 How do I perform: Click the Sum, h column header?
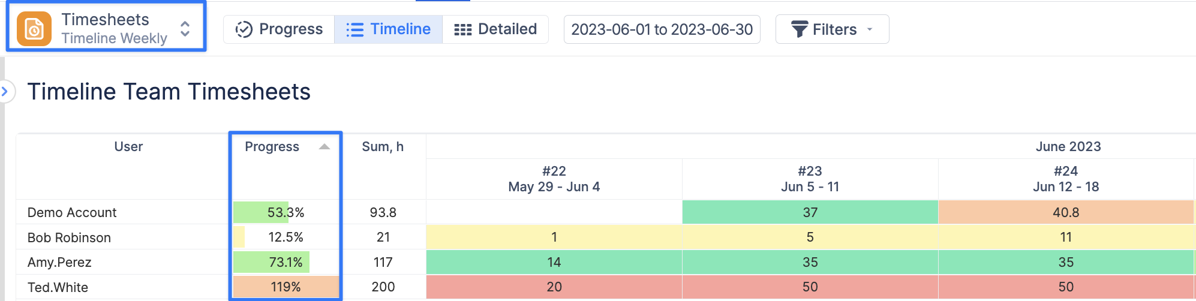(383, 147)
